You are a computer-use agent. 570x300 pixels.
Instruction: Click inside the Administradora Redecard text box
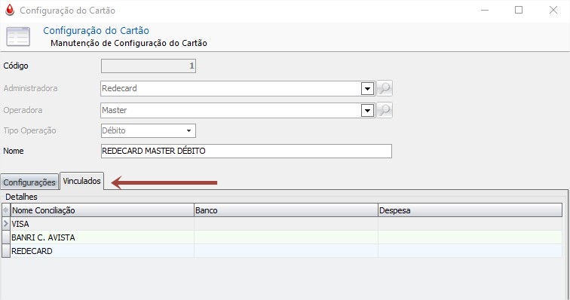click(231, 88)
